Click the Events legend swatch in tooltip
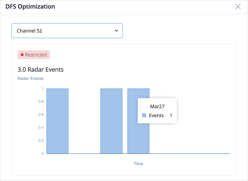The width and height of the screenshot is (248, 181). point(144,116)
